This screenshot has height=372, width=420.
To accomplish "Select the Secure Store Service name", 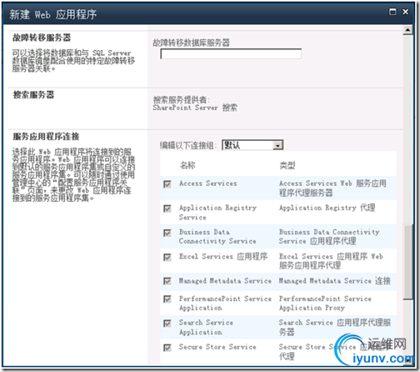I will [217, 347].
